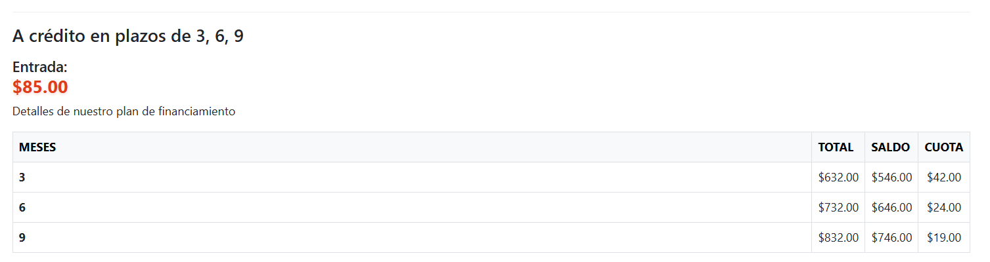Click the $746.00 saldo cell
Image resolution: width=990 pixels, height=262 pixels.
point(891,238)
